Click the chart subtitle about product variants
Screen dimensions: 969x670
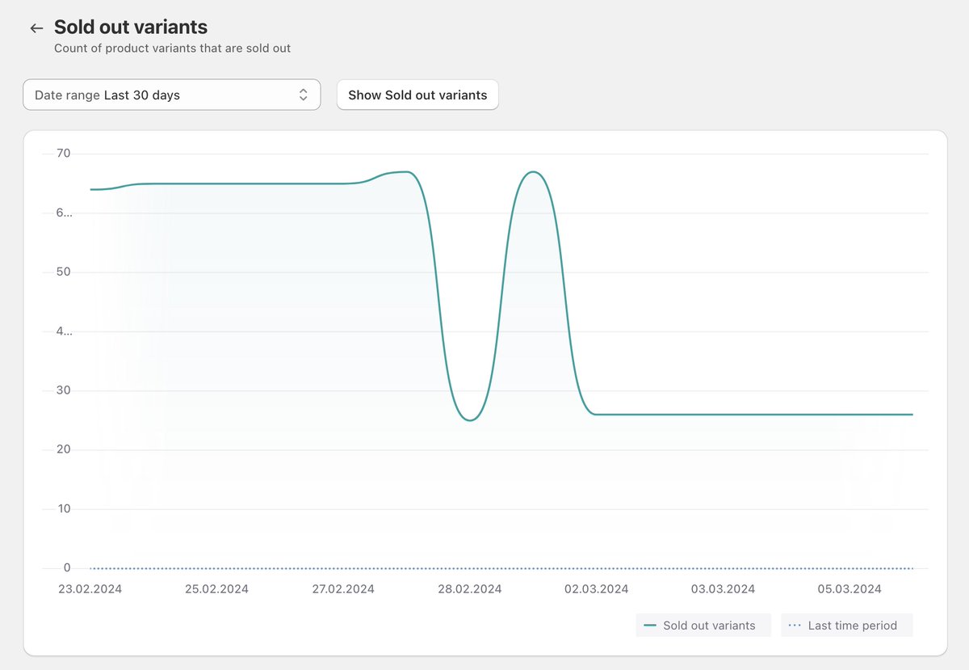(x=173, y=48)
